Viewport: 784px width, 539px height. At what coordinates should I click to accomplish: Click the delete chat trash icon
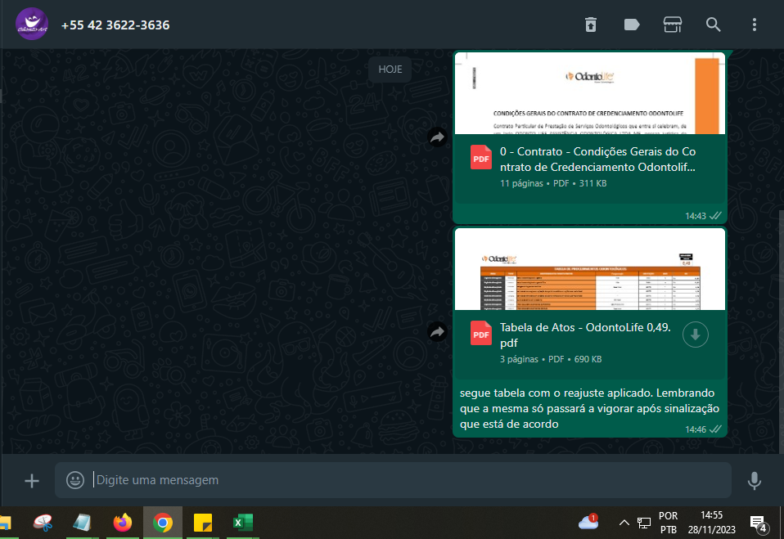coord(591,25)
